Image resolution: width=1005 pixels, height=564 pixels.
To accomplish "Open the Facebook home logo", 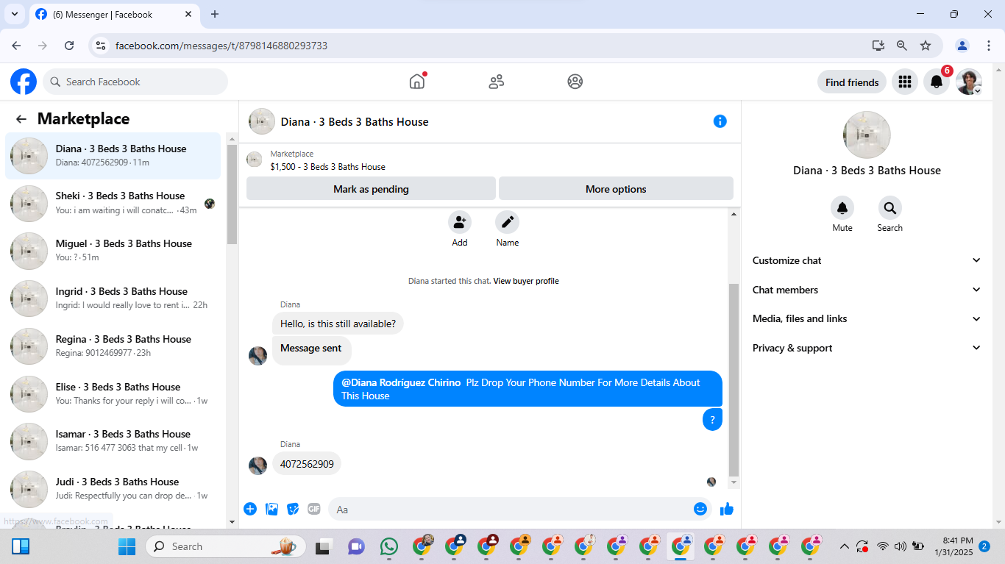I will (x=24, y=82).
